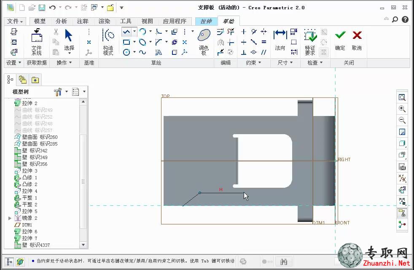Apply the Tangent constraint
Viewport: 414px width, 270px height.
(254, 32)
